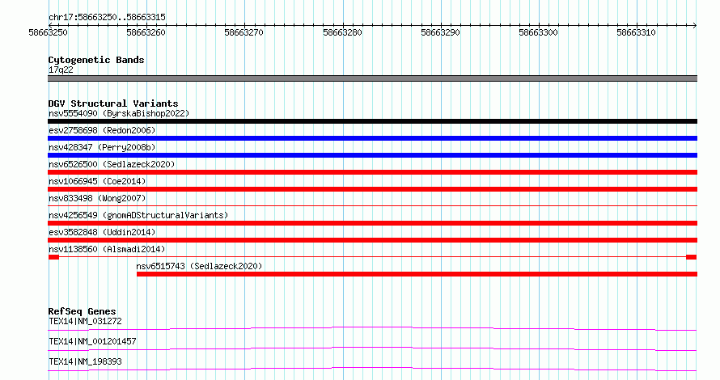
Task: Select the black nsv5554090 variant bar
Action: coord(372,121)
